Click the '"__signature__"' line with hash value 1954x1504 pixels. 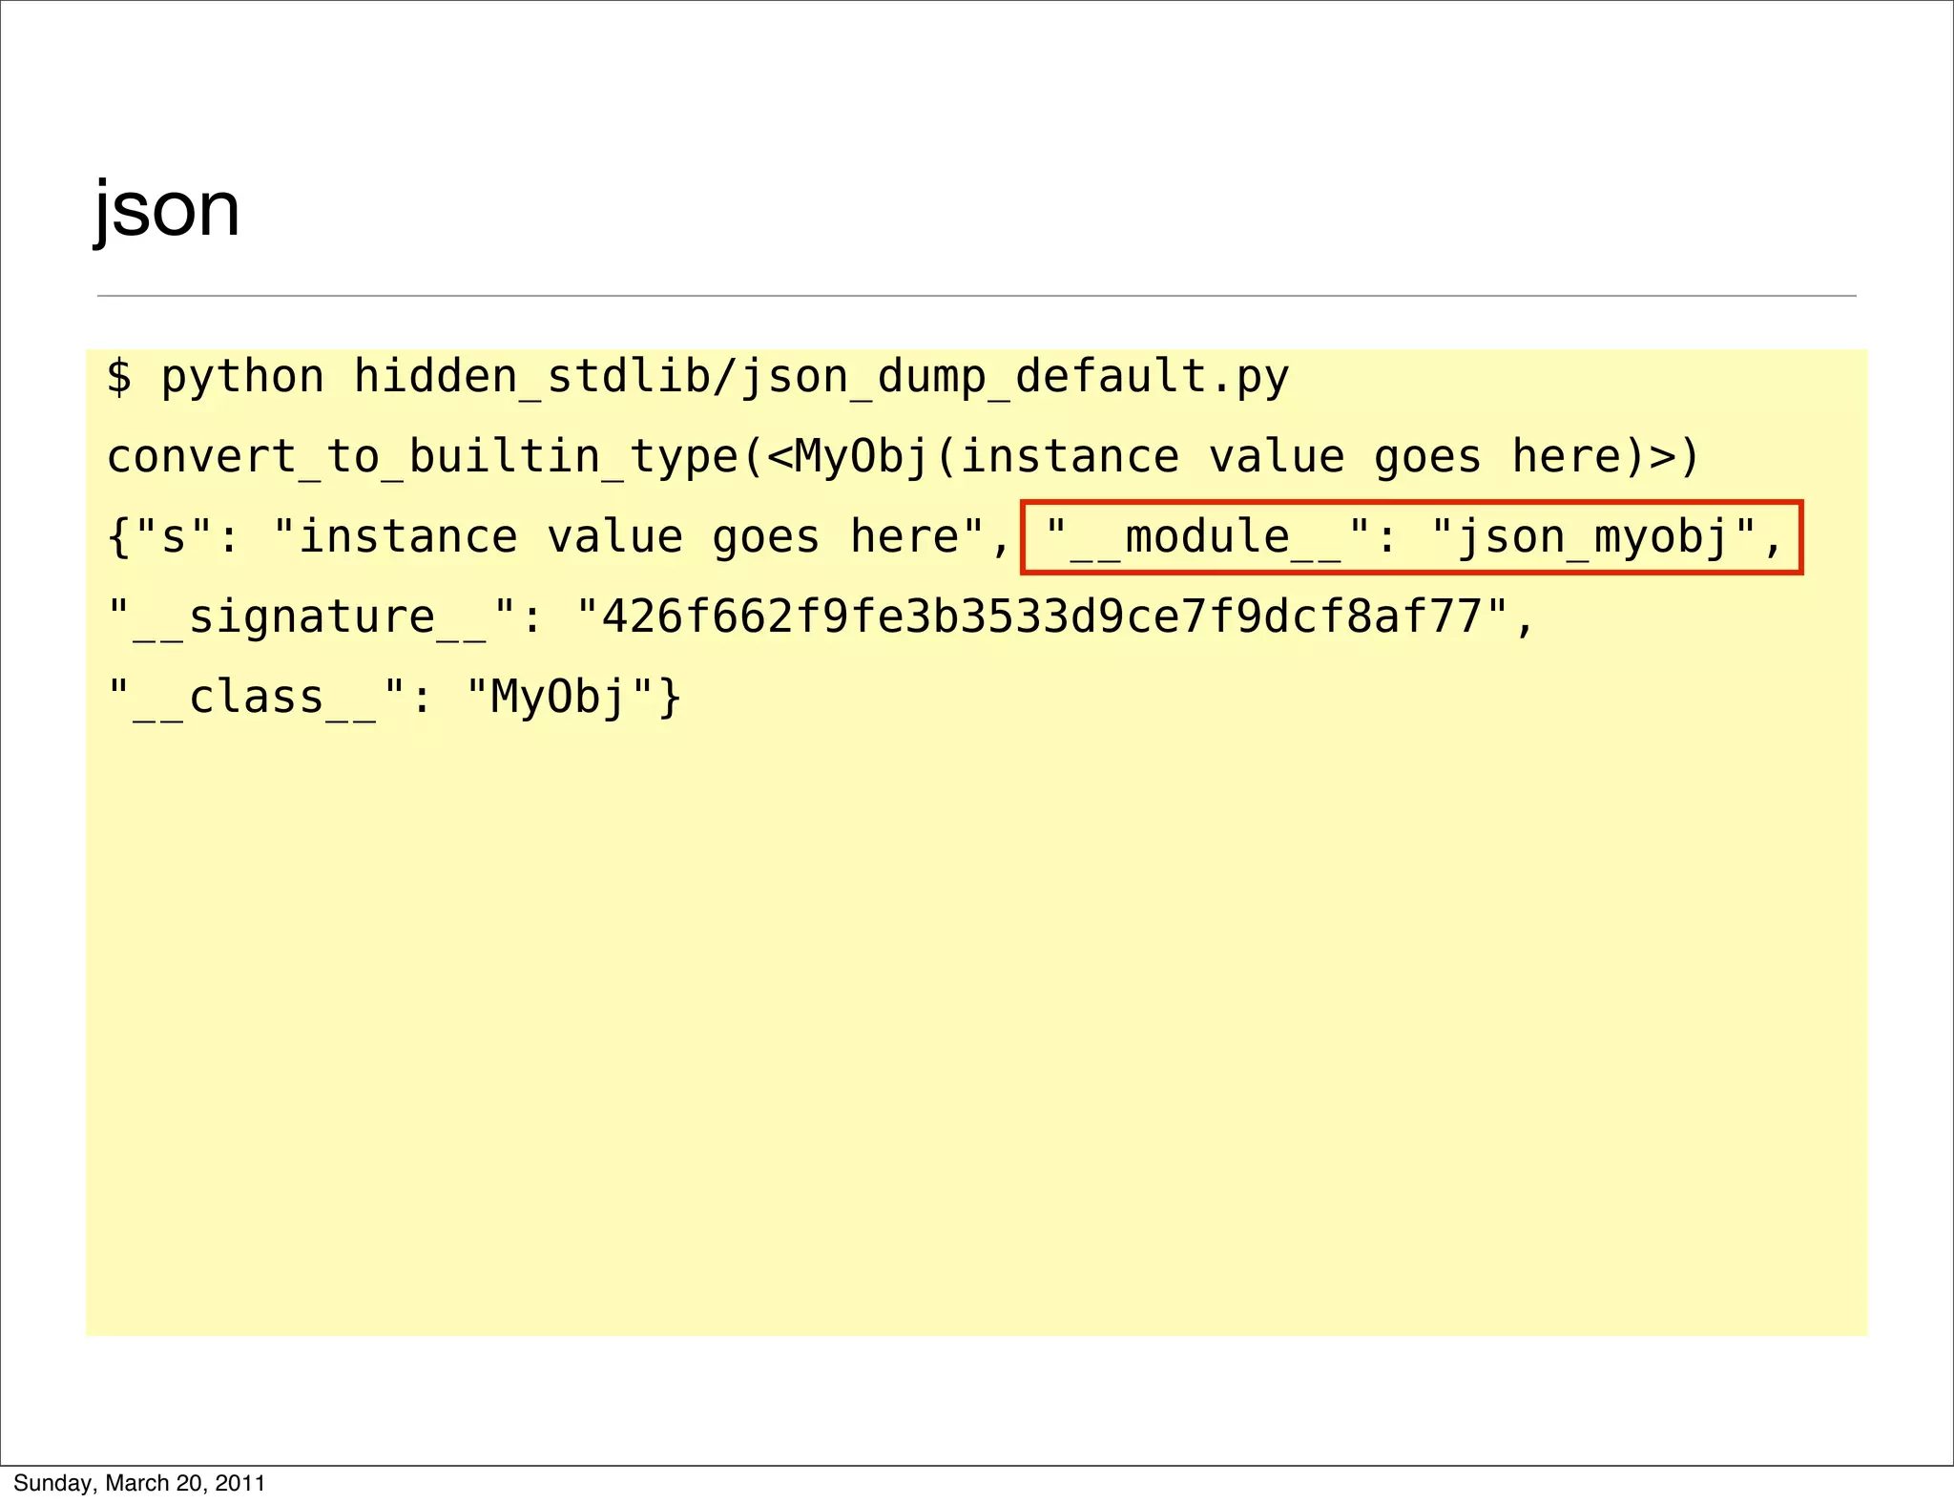coord(821,616)
